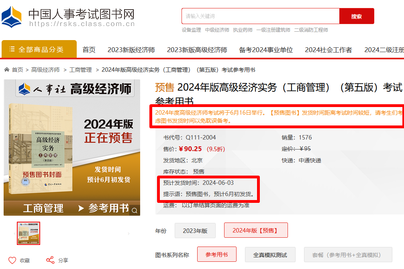Click the 套餐（参考用书+全真模拟） option

coord(348,255)
